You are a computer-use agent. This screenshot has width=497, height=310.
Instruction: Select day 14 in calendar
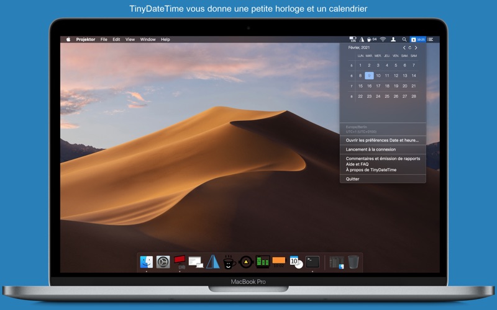pyautogui.click(x=414, y=76)
